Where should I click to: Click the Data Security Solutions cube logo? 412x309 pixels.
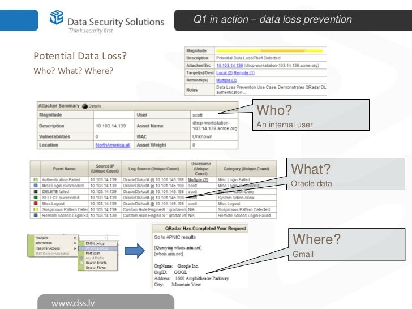57,18
